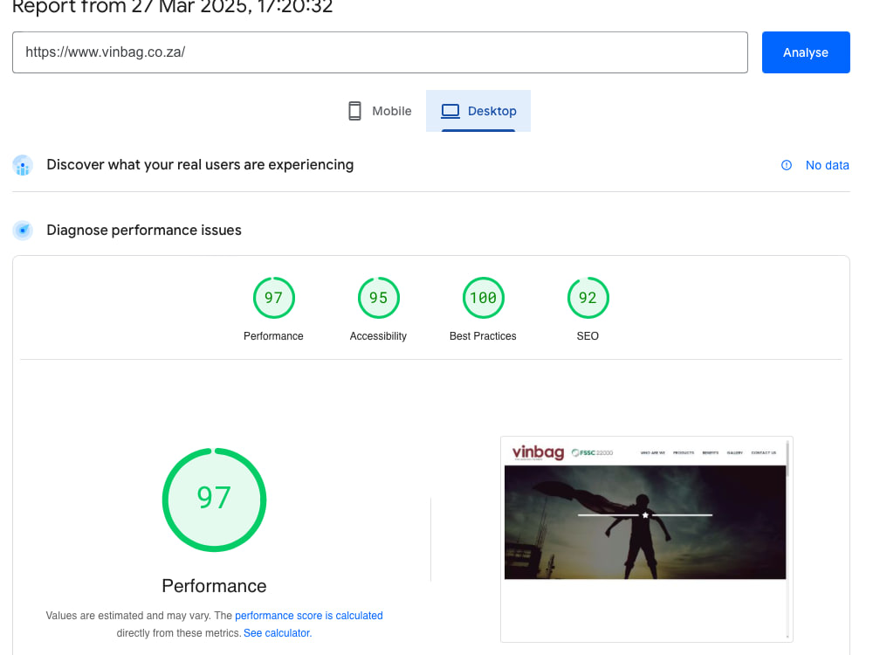Click the 'Diagnose performance issues' heading

pyautogui.click(x=144, y=230)
